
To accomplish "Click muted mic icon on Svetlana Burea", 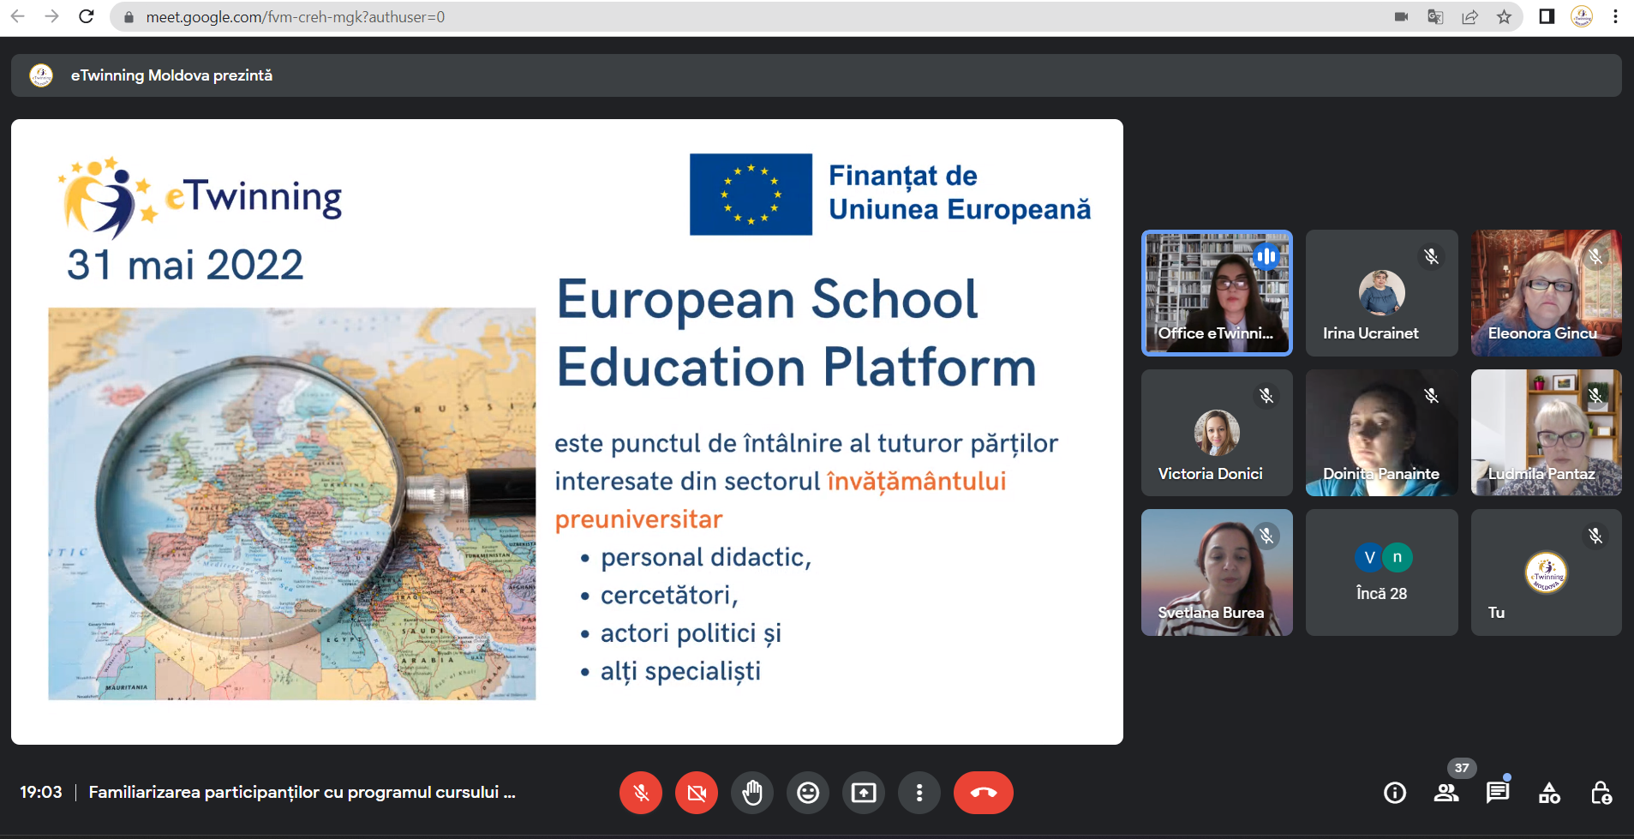I will click(x=1266, y=536).
